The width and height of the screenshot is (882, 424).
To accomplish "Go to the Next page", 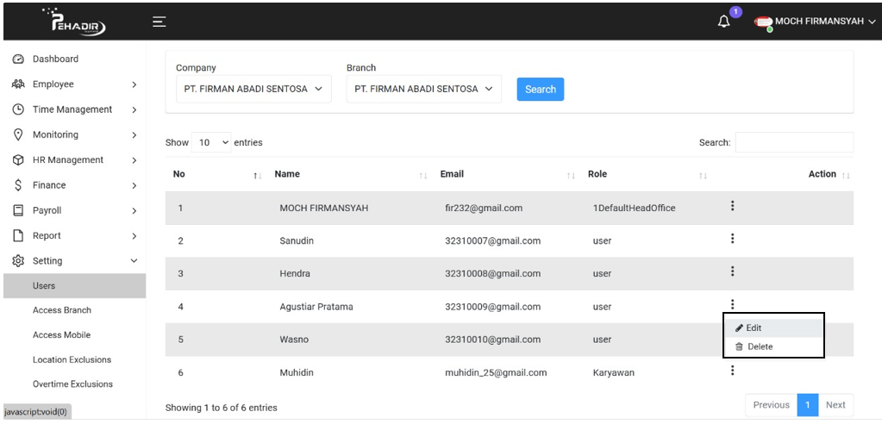I will [x=835, y=405].
